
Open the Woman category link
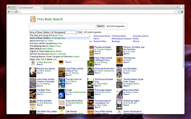(x=136, y=41)
